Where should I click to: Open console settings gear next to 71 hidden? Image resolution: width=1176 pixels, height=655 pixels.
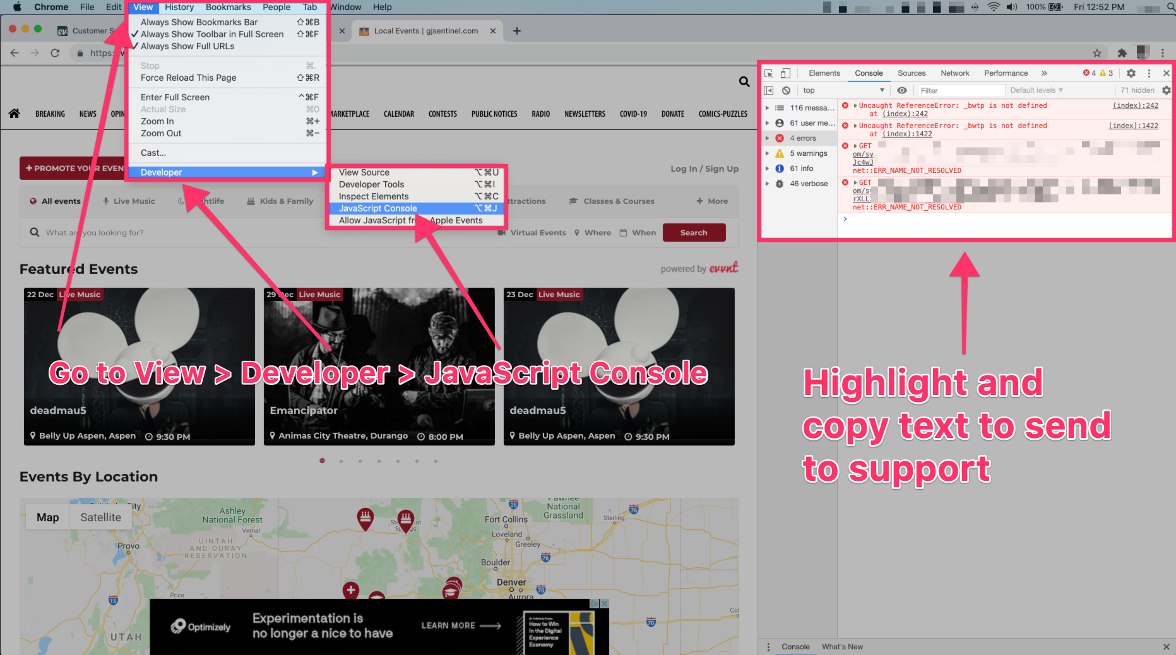(1167, 90)
